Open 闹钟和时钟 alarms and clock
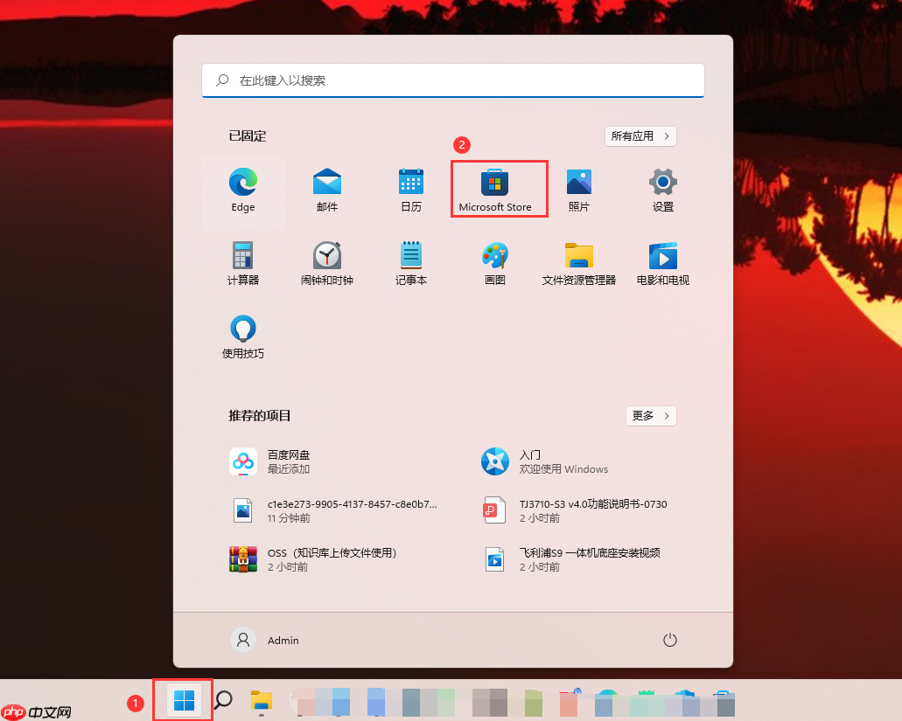This screenshot has height=721, width=902. tap(326, 262)
